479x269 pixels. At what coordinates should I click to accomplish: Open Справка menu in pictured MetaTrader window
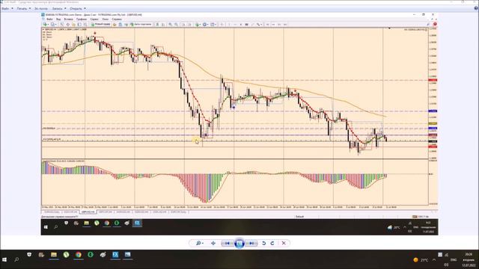coord(117,19)
